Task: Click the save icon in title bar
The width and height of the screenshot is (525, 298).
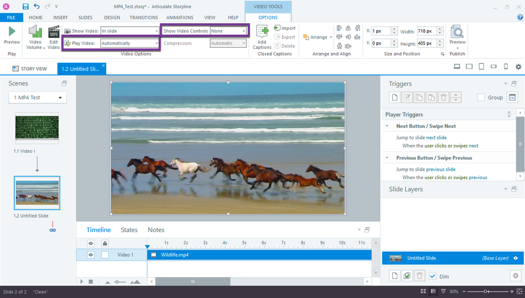Action: point(25,7)
